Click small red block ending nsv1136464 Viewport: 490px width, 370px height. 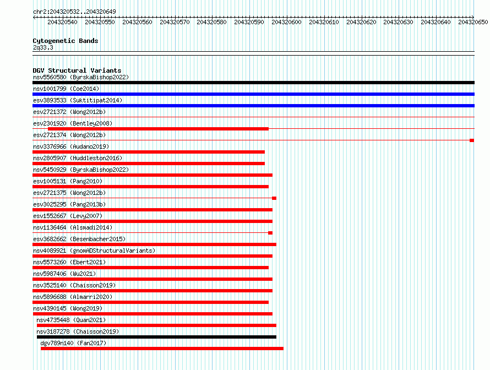click(270, 233)
